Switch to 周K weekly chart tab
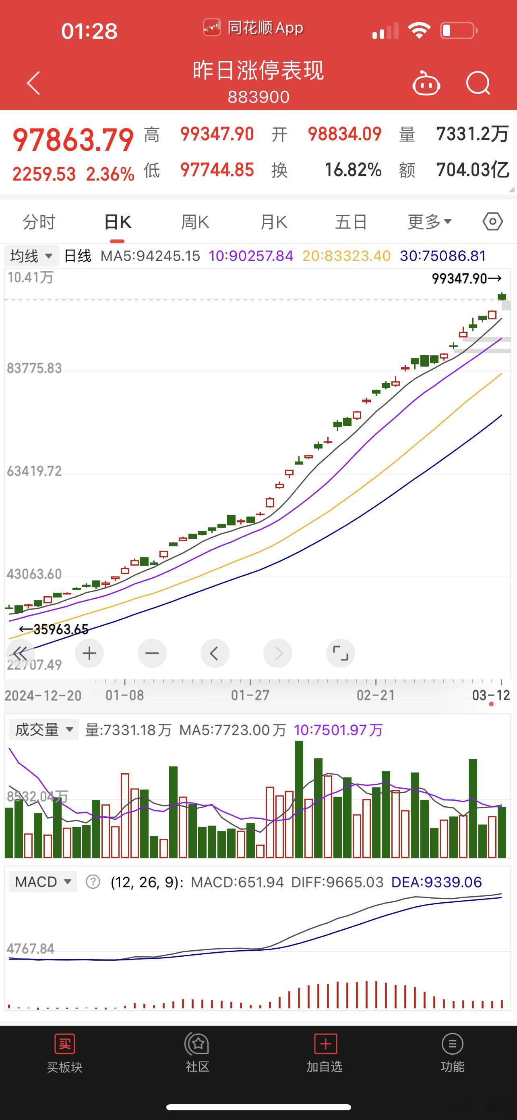This screenshot has height=1120, width=517. pyautogui.click(x=195, y=222)
